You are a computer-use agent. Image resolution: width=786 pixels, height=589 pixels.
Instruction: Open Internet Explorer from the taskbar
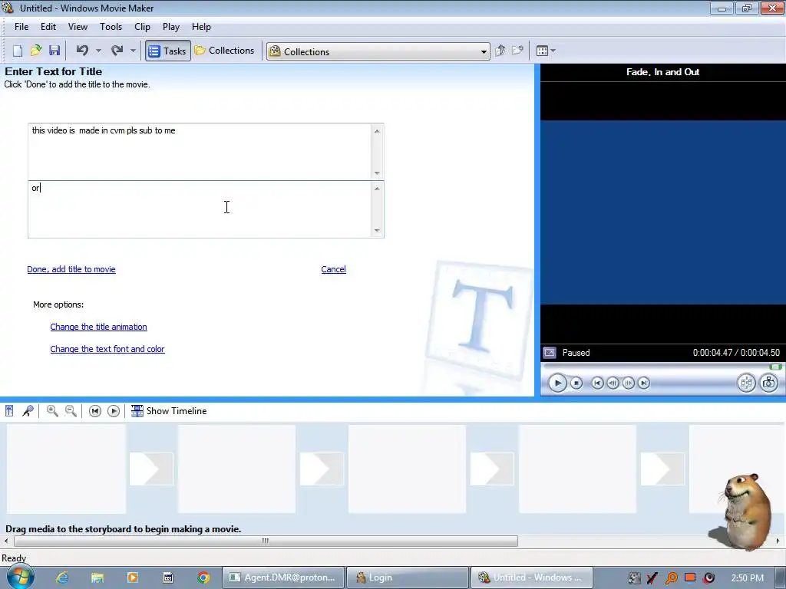[x=62, y=577]
